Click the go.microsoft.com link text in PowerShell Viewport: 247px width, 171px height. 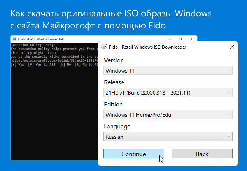click(x=54, y=60)
